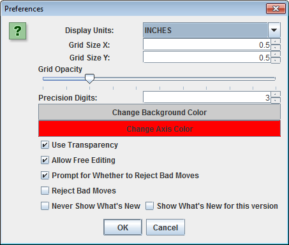Enable Reject Bad Moves checkbox
The image size is (289, 245).
(x=45, y=191)
